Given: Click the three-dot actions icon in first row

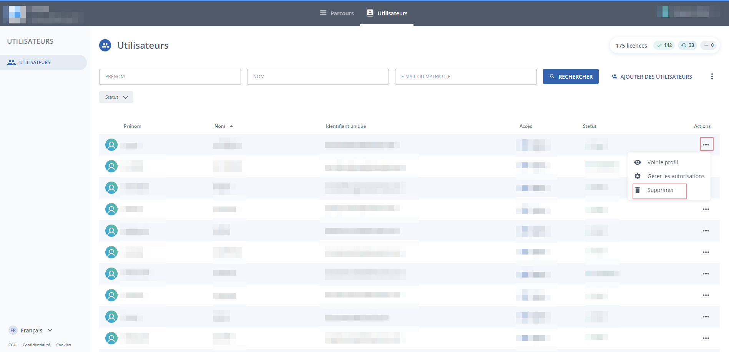Looking at the screenshot, I should [706, 145].
